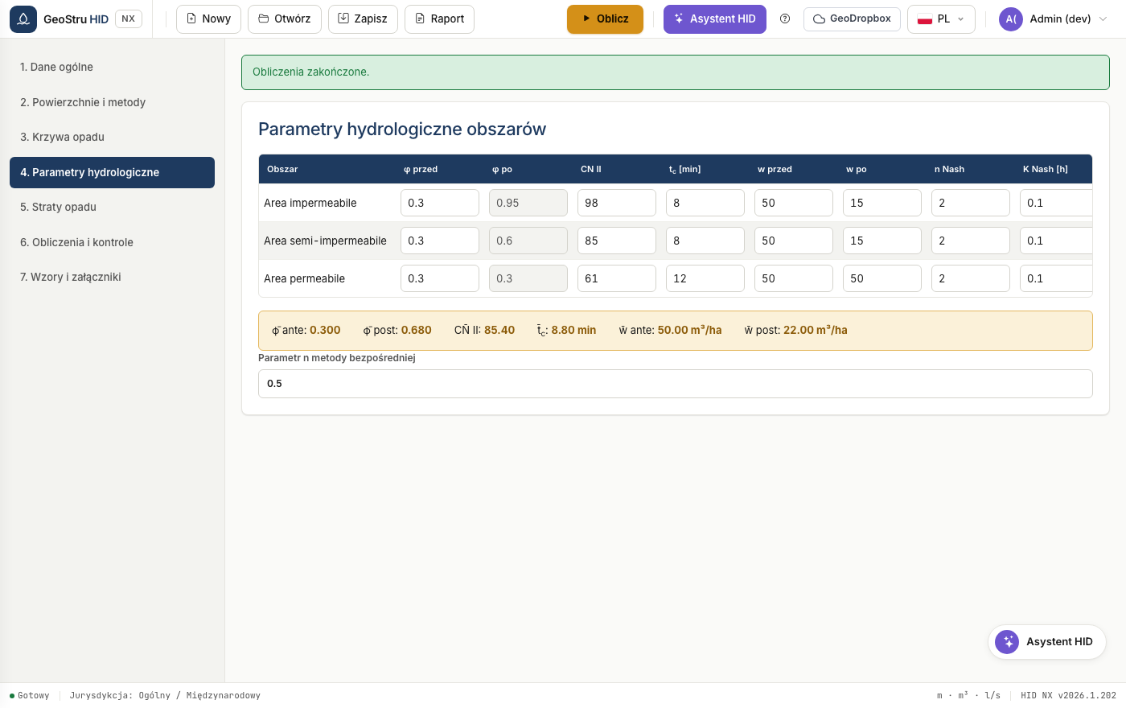This screenshot has height=708, width=1126.
Task: Go to 2. Powierzchnie i metody
Action: (x=112, y=102)
